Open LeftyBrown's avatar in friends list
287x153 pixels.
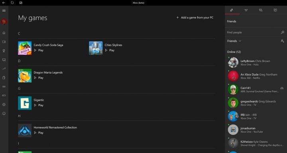tap(233, 62)
